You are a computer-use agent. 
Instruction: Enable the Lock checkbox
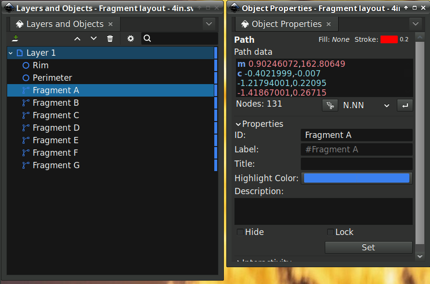(x=330, y=232)
